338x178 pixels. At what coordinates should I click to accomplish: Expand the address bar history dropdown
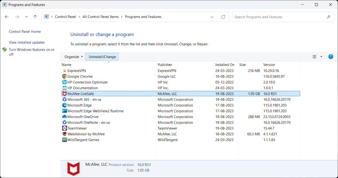click(212, 17)
